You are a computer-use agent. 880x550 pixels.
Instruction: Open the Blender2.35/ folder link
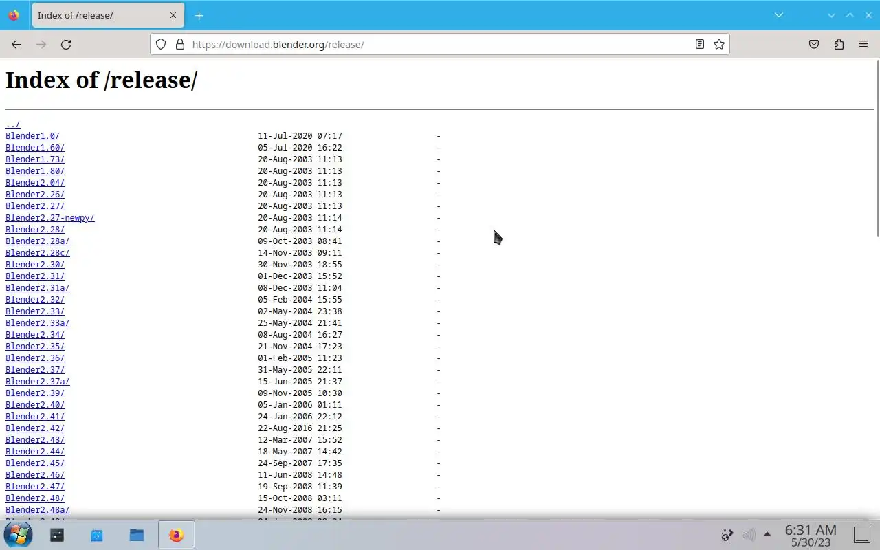35,346
